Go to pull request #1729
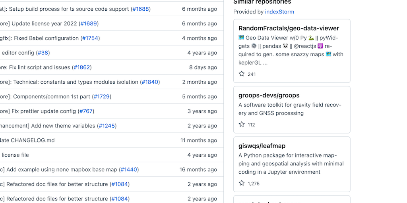Viewport: 407px width, 203px height. click(102, 97)
